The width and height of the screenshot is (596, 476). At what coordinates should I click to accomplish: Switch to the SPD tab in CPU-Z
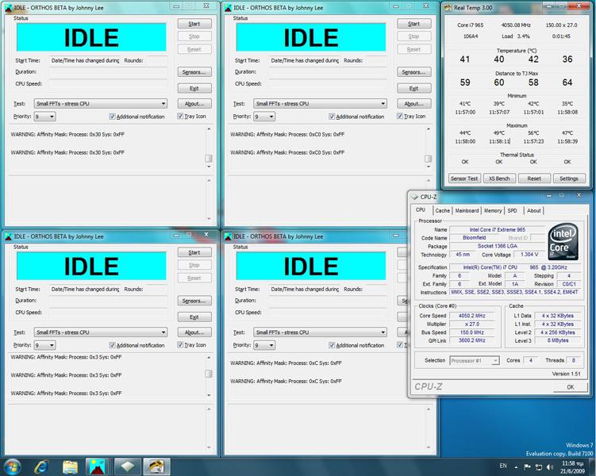[x=513, y=211]
